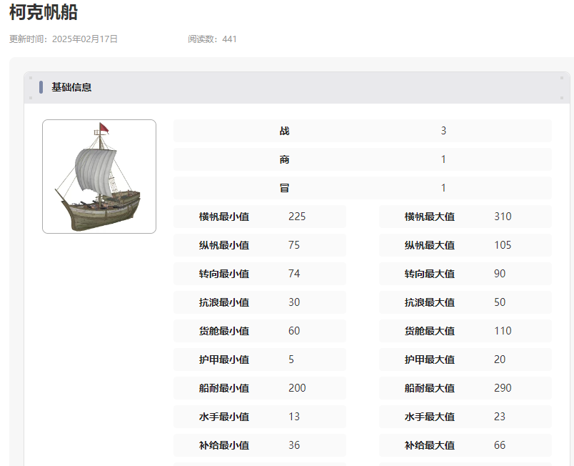Select the 冒 row label

(284, 188)
